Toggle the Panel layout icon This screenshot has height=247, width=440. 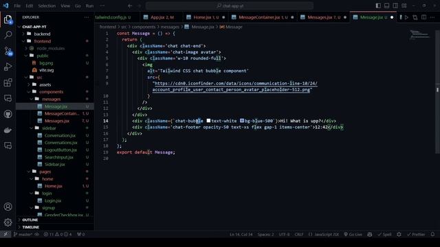click(386, 5)
